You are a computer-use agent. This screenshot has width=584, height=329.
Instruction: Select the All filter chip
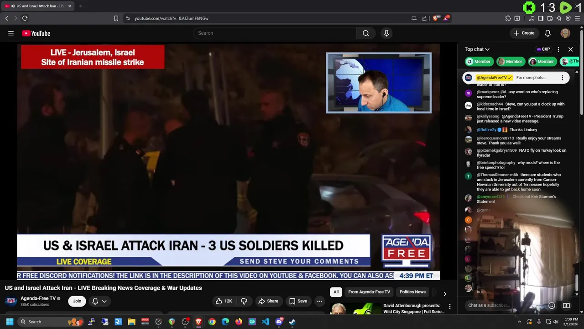tap(336, 292)
